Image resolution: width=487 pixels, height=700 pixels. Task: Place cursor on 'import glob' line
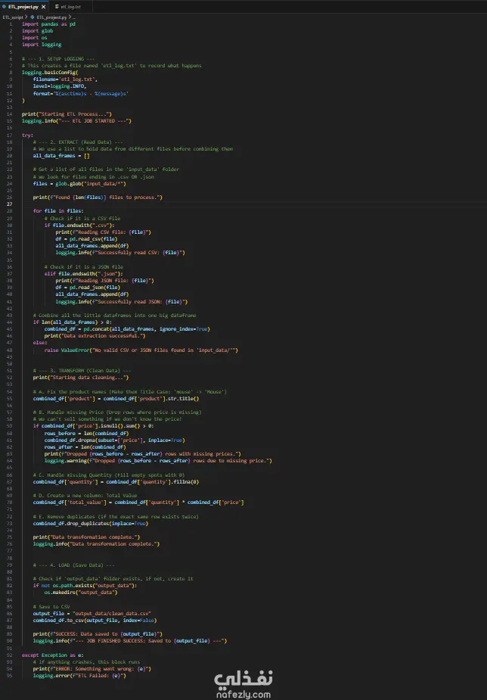pyautogui.click(x=37, y=31)
